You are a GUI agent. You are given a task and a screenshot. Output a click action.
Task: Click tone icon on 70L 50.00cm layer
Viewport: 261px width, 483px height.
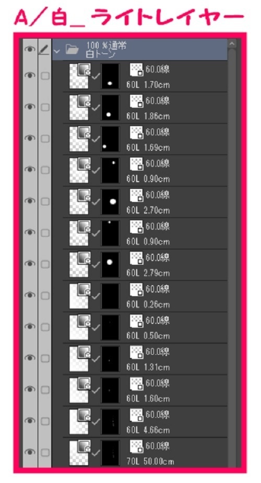click(x=137, y=446)
